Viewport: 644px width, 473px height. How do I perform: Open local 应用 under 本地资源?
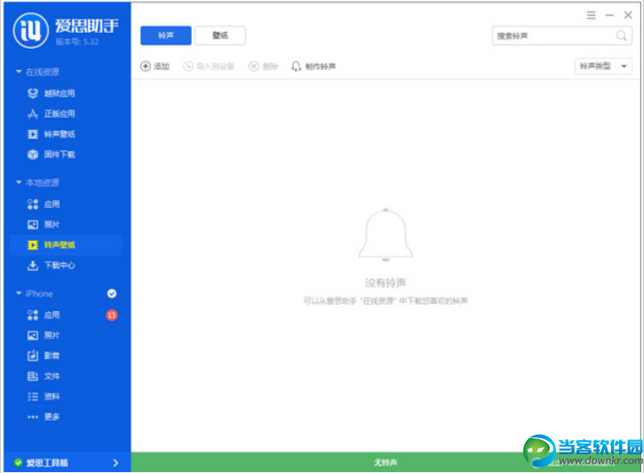pos(44,204)
